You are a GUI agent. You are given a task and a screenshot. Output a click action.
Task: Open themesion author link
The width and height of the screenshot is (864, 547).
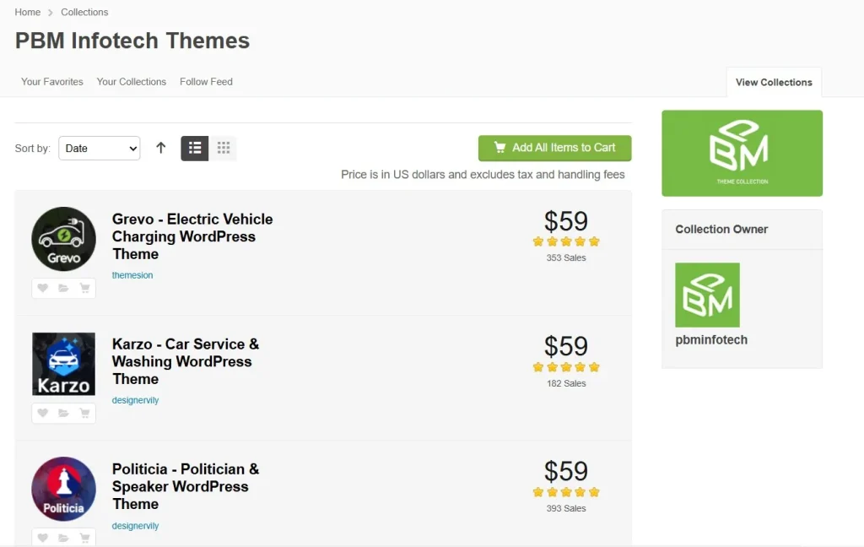point(132,275)
